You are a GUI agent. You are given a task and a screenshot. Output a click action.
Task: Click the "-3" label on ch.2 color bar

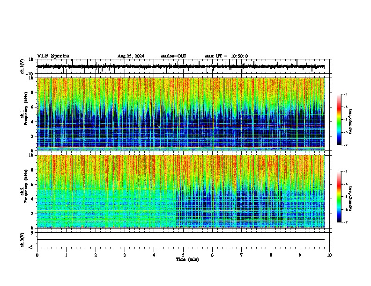click(345, 172)
